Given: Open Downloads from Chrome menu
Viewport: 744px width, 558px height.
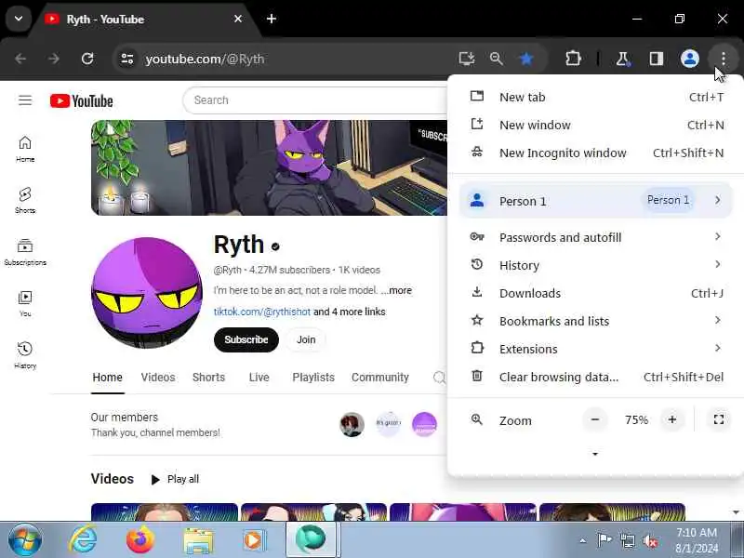Looking at the screenshot, I should click(x=595, y=293).
